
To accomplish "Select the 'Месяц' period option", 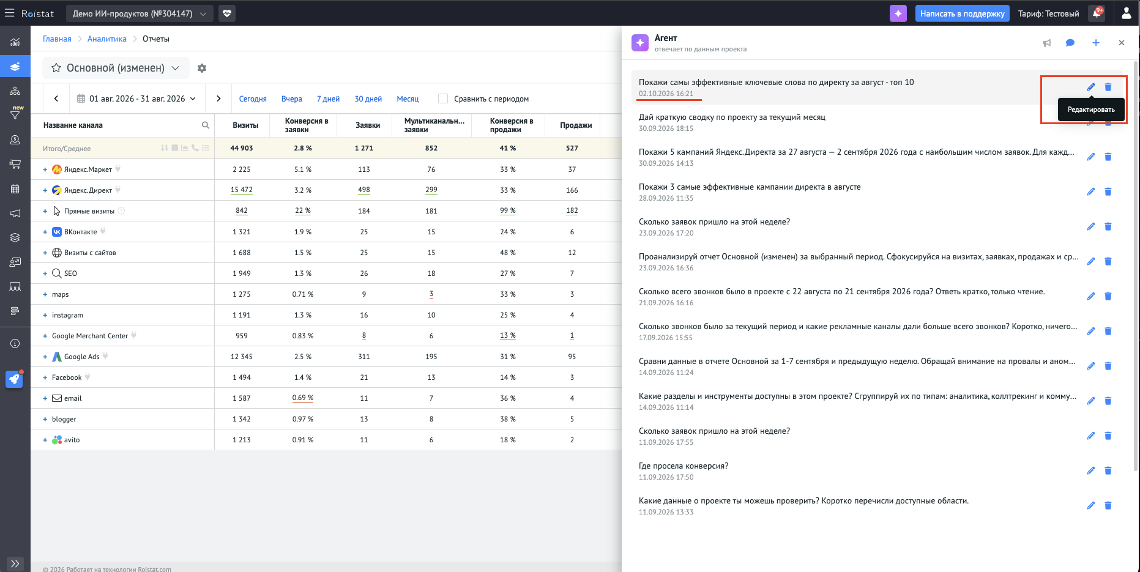I will pos(408,98).
